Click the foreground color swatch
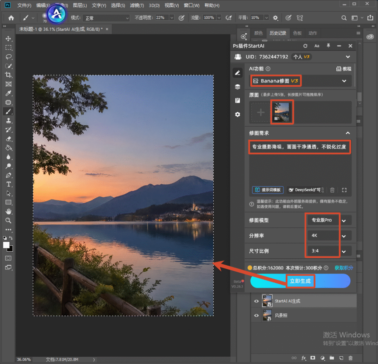Image resolution: width=378 pixels, height=364 pixels. pyautogui.click(x=6, y=245)
